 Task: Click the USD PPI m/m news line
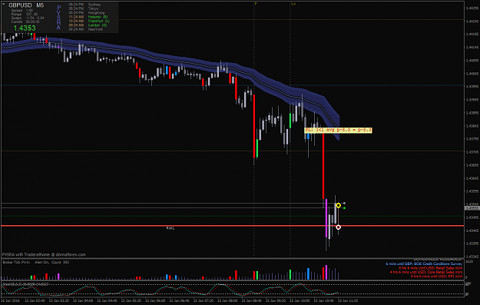(436, 277)
